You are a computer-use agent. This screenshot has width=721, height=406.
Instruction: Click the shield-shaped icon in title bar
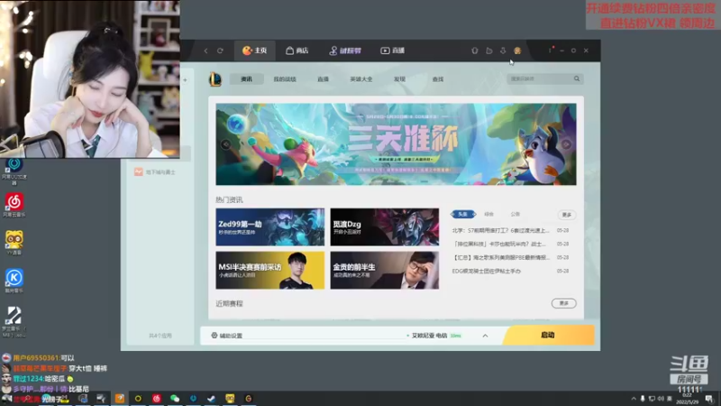(475, 51)
